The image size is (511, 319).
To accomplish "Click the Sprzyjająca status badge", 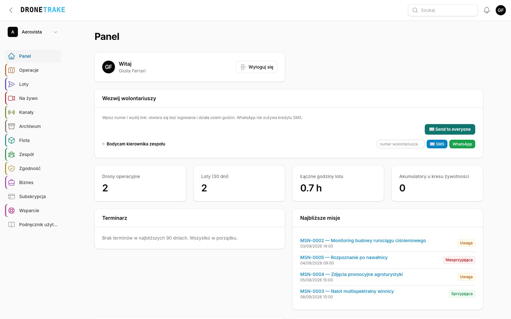I will pyautogui.click(x=462, y=294).
